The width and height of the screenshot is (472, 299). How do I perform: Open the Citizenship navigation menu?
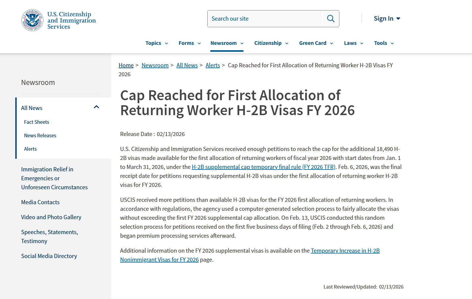[x=271, y=43]
